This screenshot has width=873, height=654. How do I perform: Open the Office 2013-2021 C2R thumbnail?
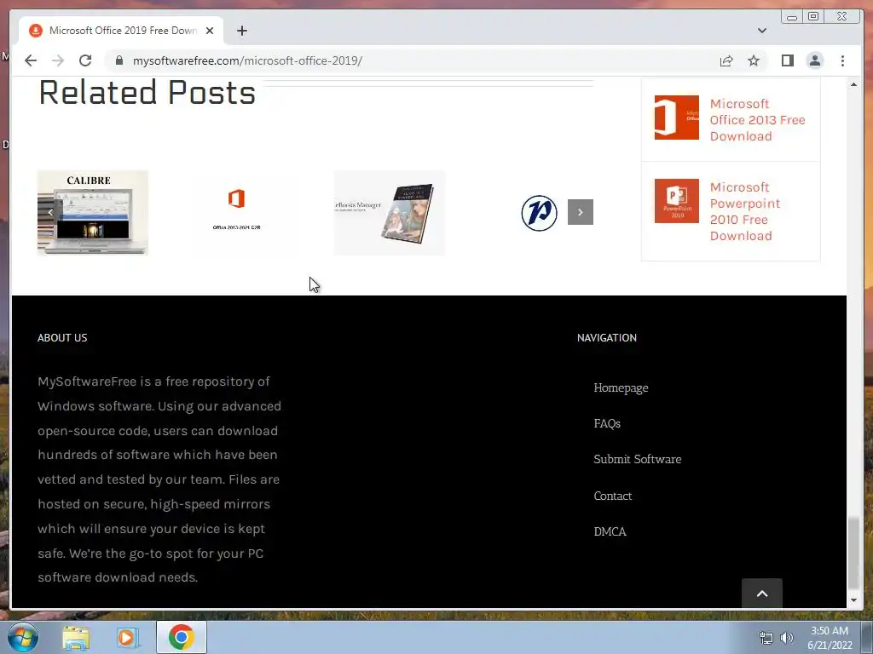(x=237, y=212)
